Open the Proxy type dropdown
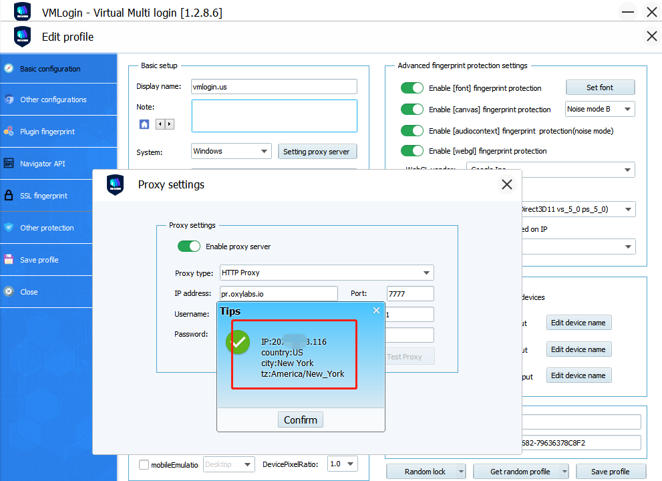662x481 pixels. coord(327,273)
